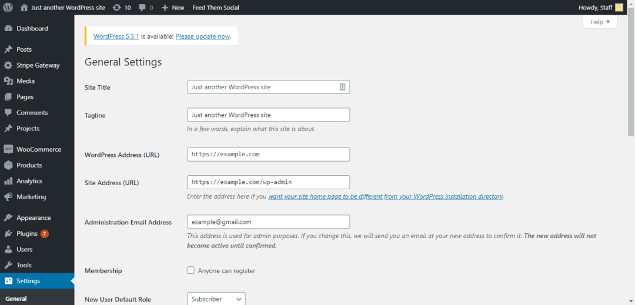Click the Site Title input field
Viewport: 635px width, 305px height.
pyautogui.click(x=269, y=87)
